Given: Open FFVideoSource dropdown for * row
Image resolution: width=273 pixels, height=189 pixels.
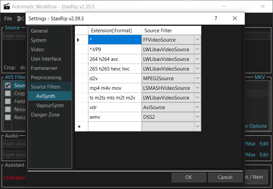Looking at the screenshot, I should pyautogui.click(x=197, y=40).
